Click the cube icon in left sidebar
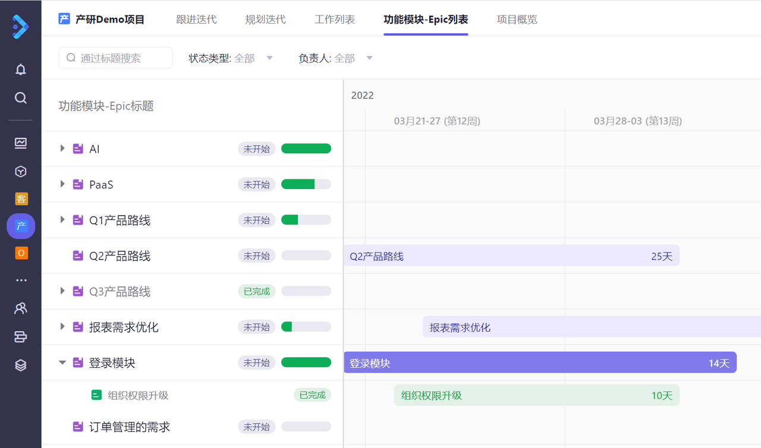 point(21,172)
